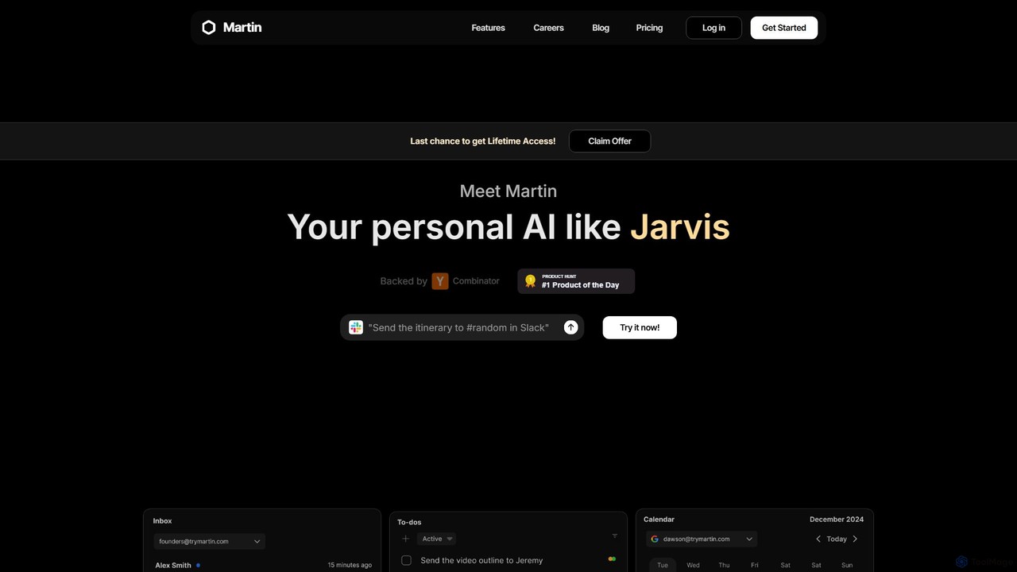This screenshot has width=1017, height=572.
Task: Open the '#1 Product of the Day' badge
Action: pos(576,281)
